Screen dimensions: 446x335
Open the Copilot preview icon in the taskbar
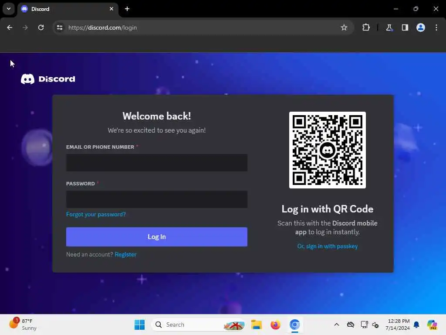(432, 325)
